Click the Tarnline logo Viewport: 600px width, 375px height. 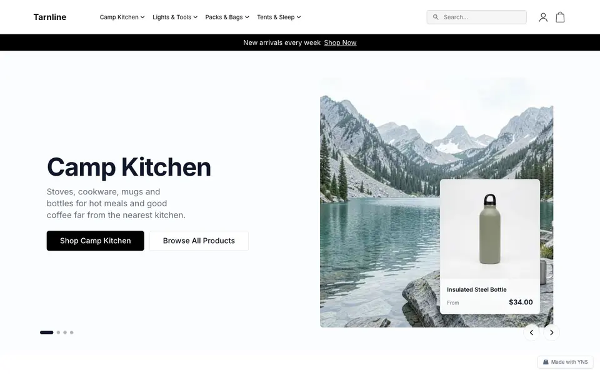50,17
